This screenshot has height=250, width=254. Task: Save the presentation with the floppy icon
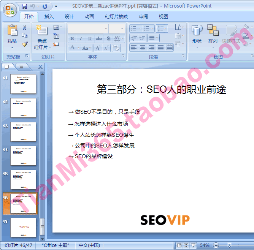(x=24, y=6)
